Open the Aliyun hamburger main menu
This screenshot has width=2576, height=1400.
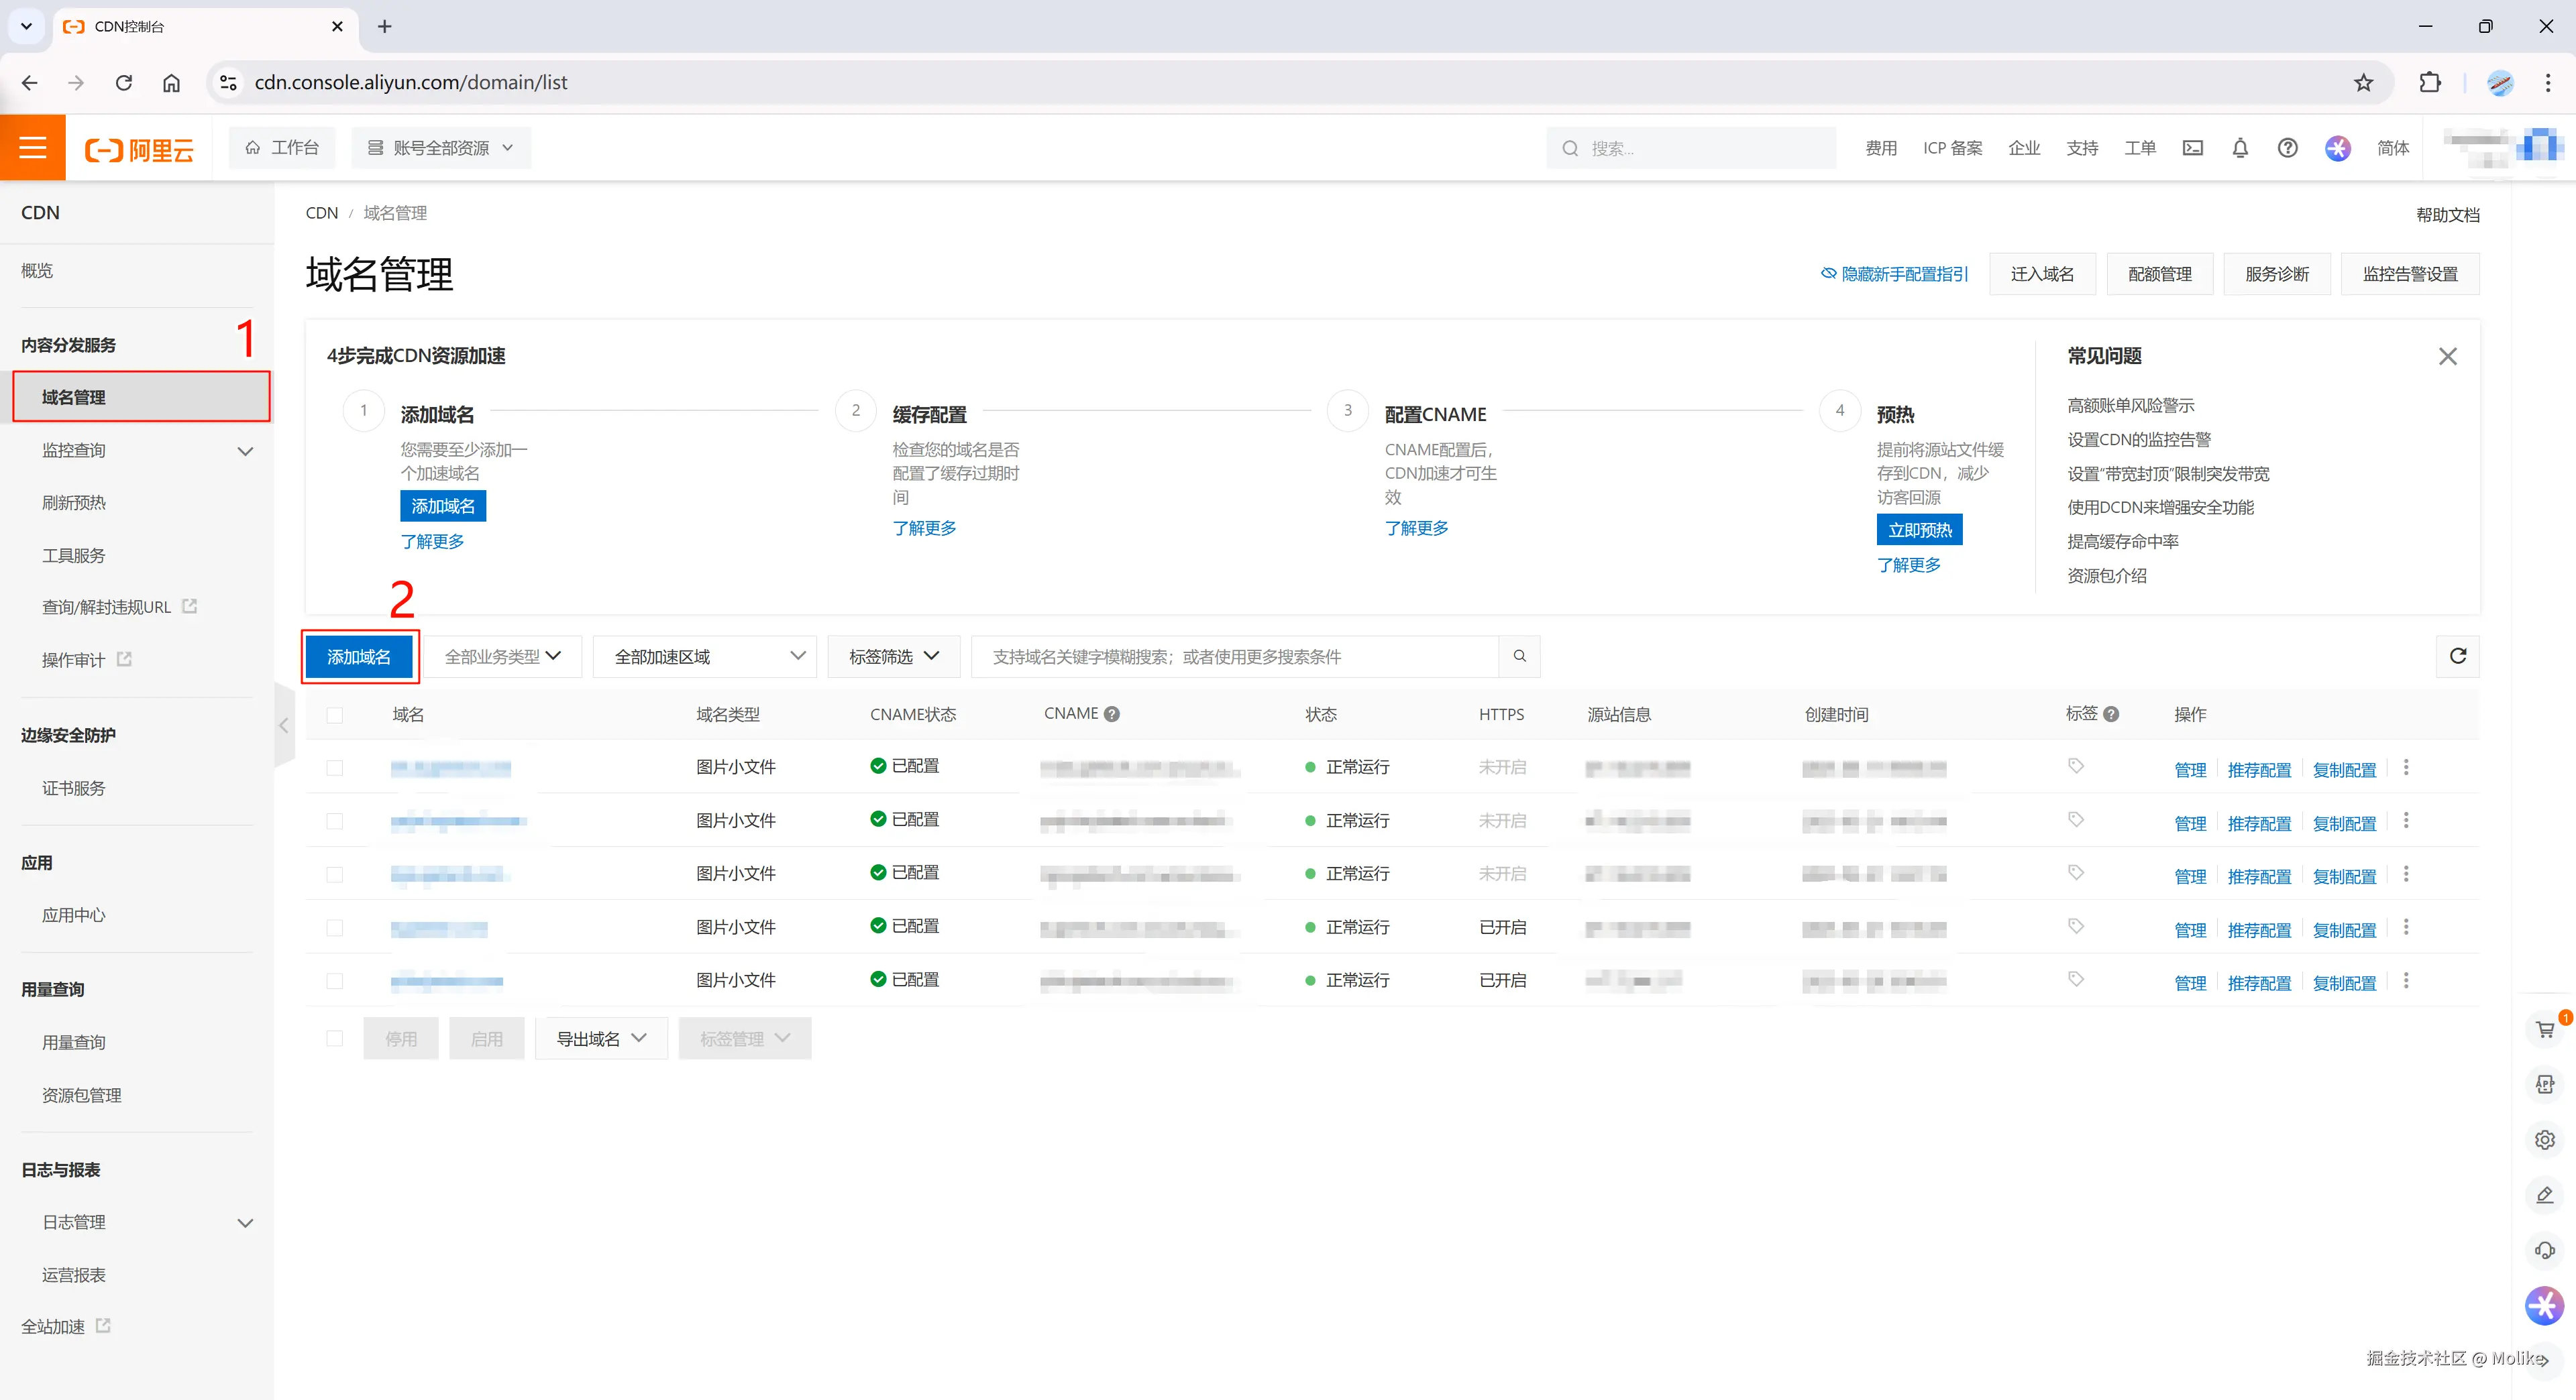click(33, 148)
